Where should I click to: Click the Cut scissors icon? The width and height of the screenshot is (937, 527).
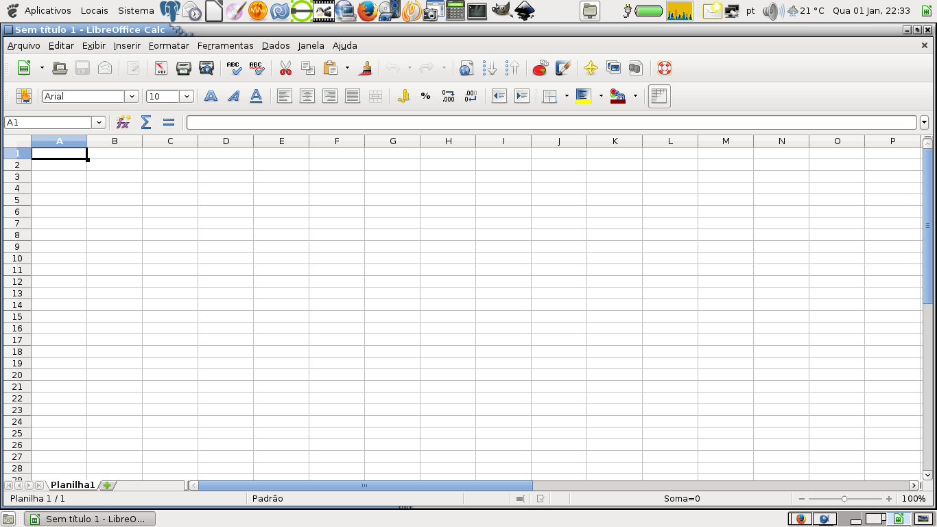285,68
